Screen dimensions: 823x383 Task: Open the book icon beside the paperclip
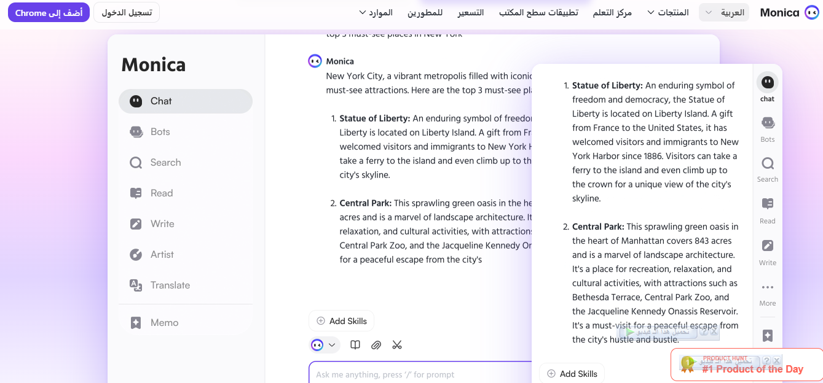355,345
